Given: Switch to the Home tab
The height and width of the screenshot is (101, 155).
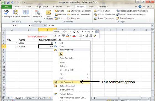Looking at the screenshot, I should (x=18, y=7).
